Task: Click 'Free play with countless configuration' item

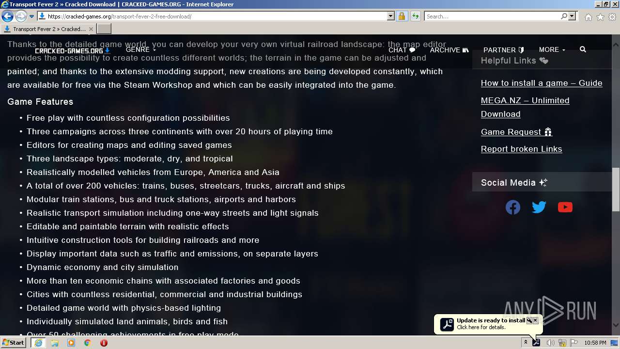Action: [x=128, y=118]
